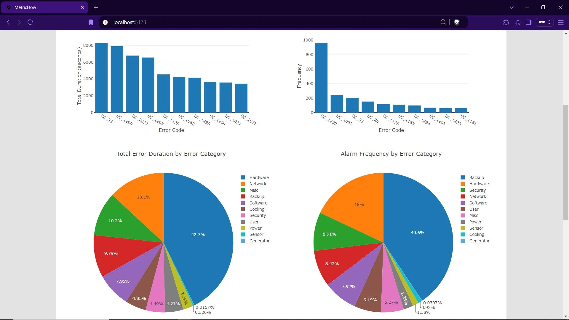Close the MetricFlow tab
The height and width of the screenshot is (320, 569).
coord(82,7)
